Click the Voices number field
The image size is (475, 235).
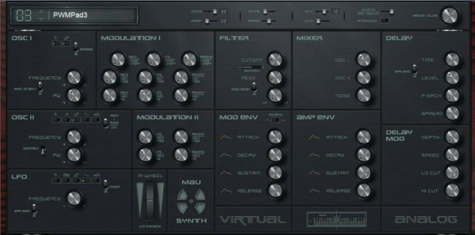point(224,11)
